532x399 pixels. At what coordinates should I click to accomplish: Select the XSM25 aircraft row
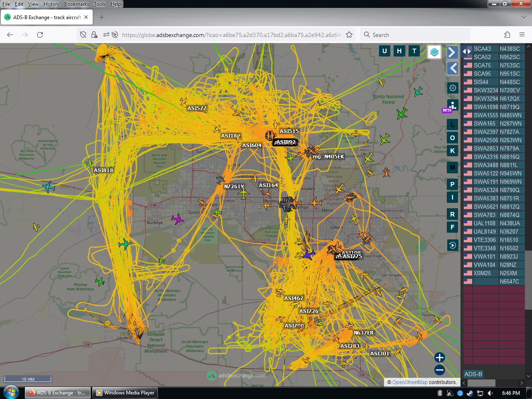pos(494,273)
